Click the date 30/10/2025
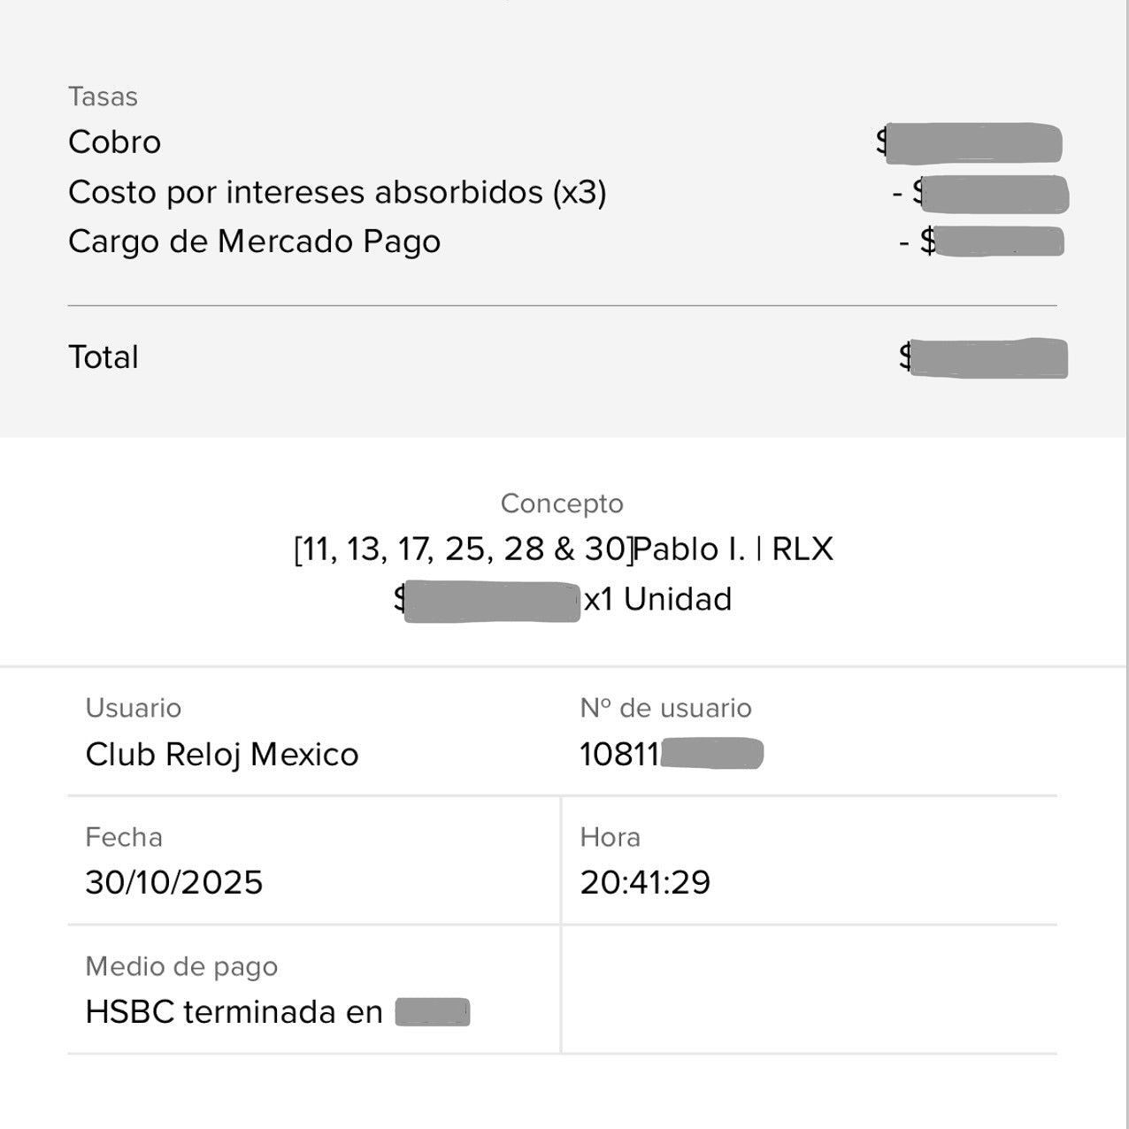1129x1129 pixels. click(x=174, y=883)
